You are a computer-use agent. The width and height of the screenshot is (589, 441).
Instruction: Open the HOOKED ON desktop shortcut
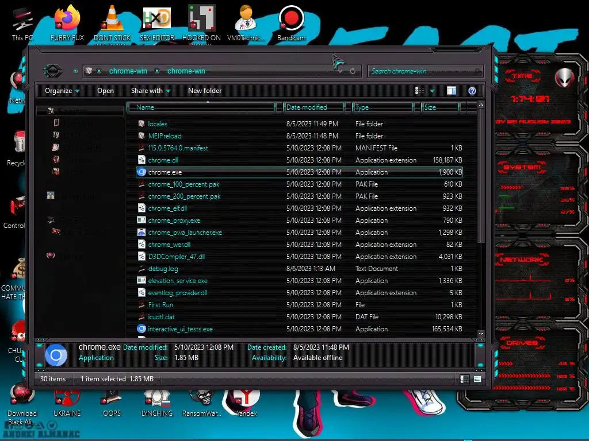tap(201, 24)
